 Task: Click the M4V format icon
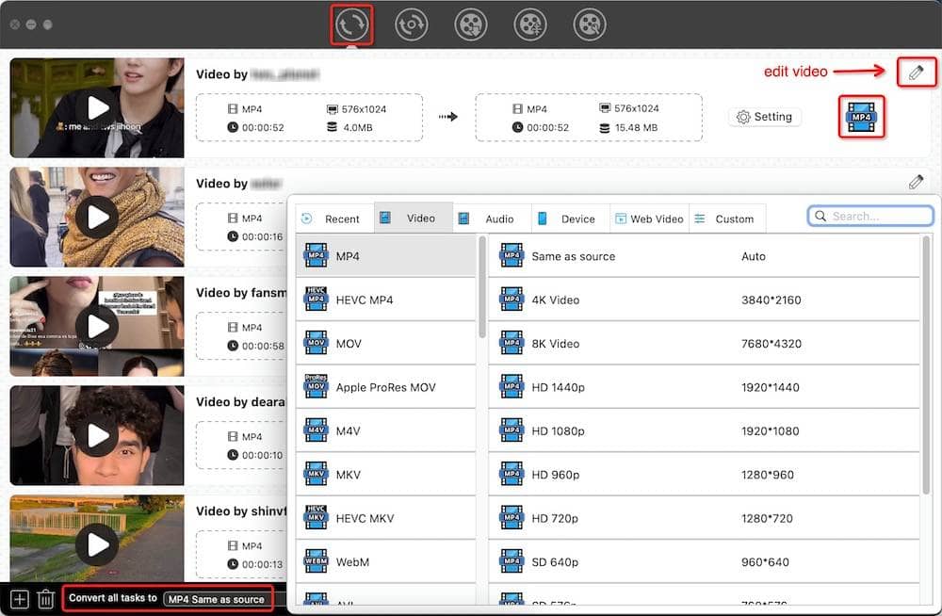pyautogui.click(x=316, y=430)
